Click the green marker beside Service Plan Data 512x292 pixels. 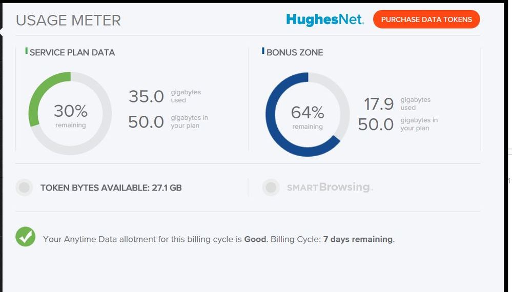[x=27, y=51]
